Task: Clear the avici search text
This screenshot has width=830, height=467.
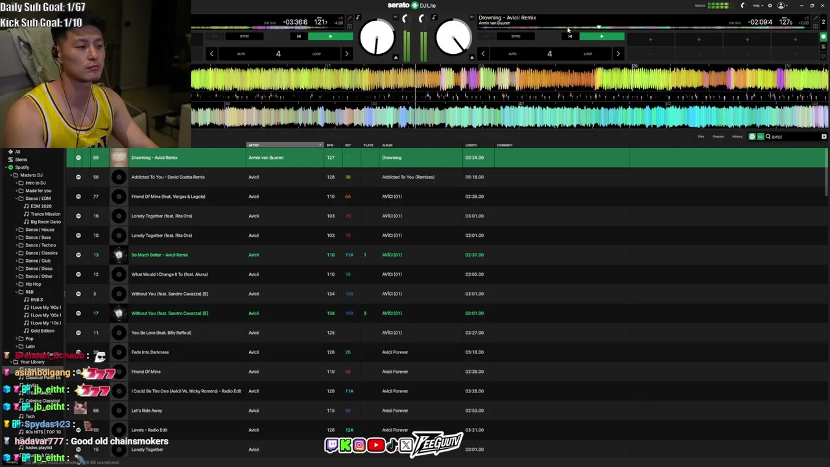Action: point(824,137)
